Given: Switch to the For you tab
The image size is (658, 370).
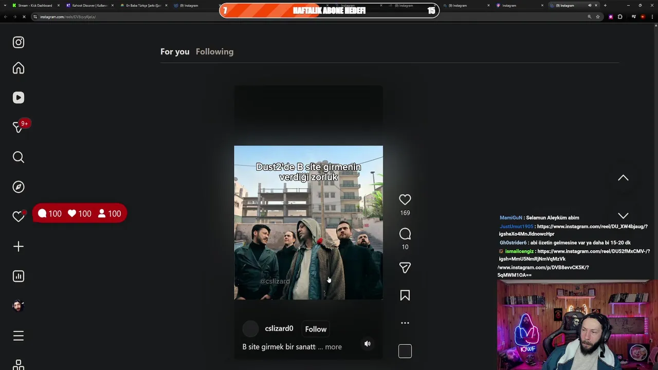Looking at the screenshot, I should (175, 51).
